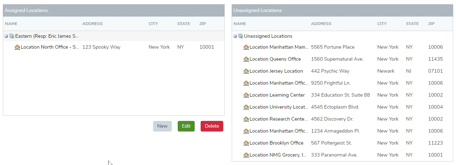Click the red Delete button

[x=212, y=126]
